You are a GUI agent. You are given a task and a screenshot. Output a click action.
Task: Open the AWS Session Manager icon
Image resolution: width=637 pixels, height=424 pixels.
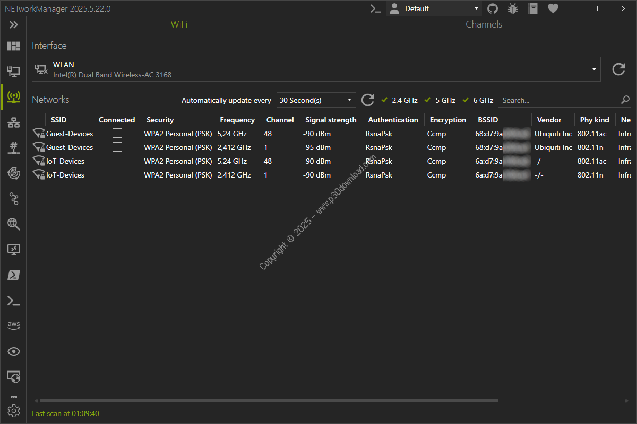pos(13,325)
